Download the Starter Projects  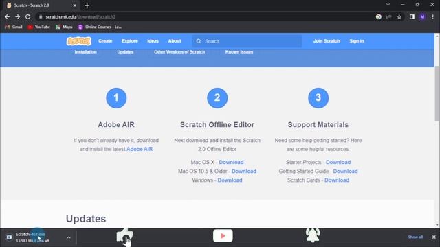tap(338, 162)
